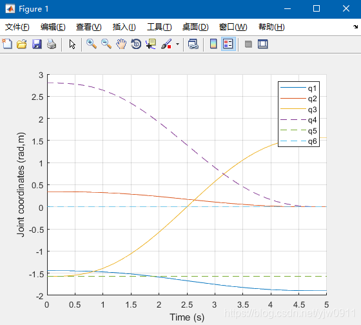
Task: Enable the Rotate 3D tool
Action: click(136, 44)
